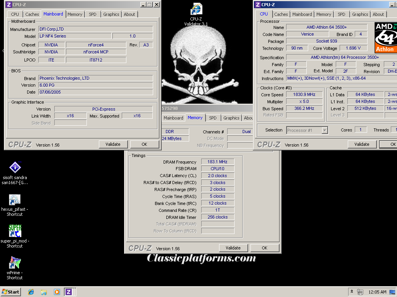This screenshot has height=297, width=397.
Task: Click the CPU-Z taskbar button
Action: [69, 292]
